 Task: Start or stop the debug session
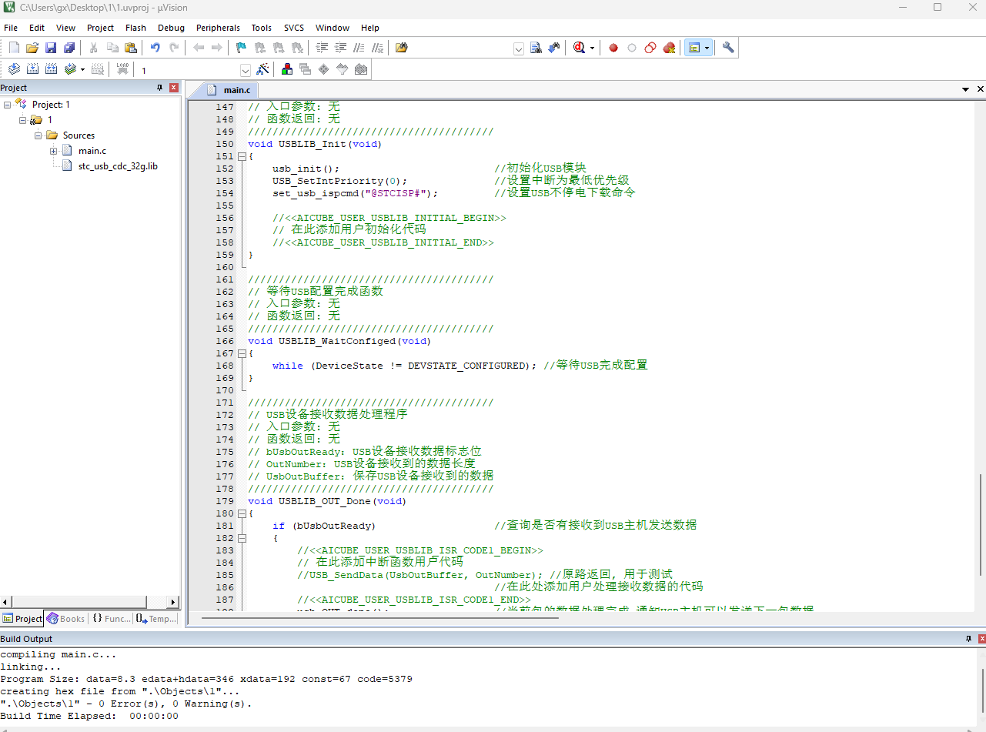point(579,48)
